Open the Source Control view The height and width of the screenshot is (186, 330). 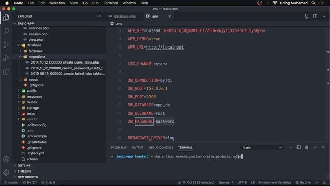tap(6, 45)
